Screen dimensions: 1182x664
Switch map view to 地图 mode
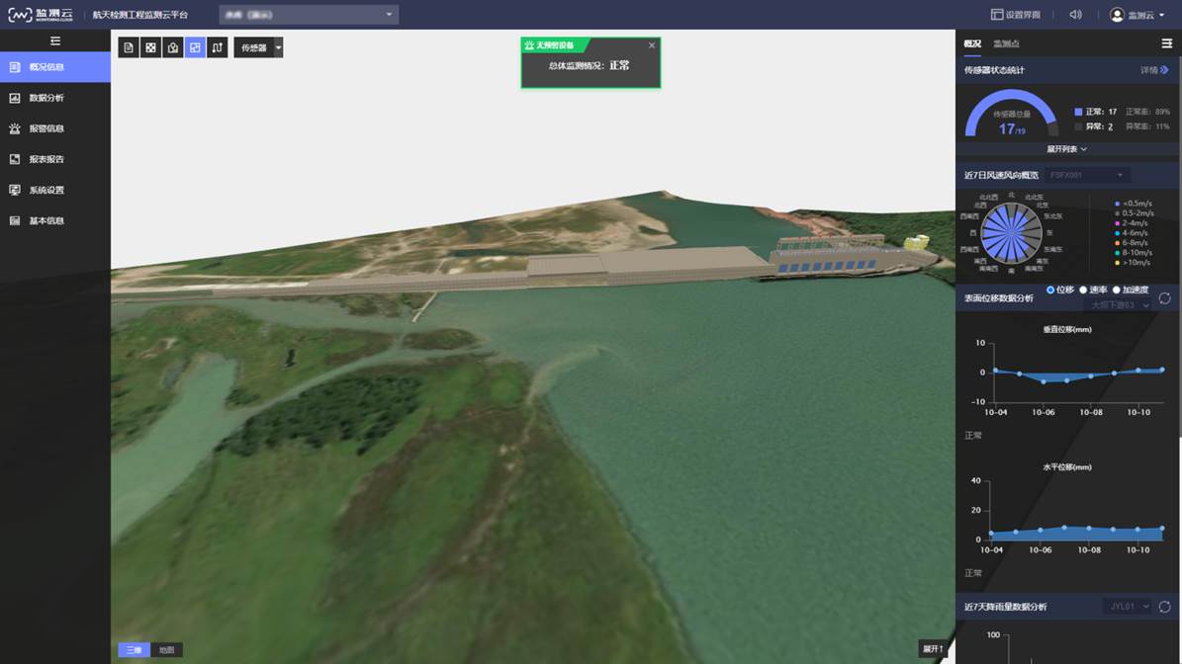click(x=167, y=650)
